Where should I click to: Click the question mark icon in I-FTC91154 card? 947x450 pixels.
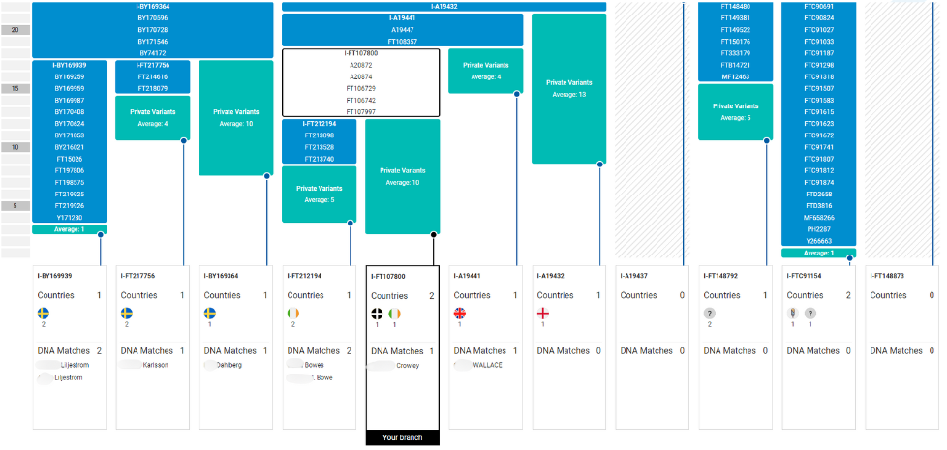click(810, 314)
